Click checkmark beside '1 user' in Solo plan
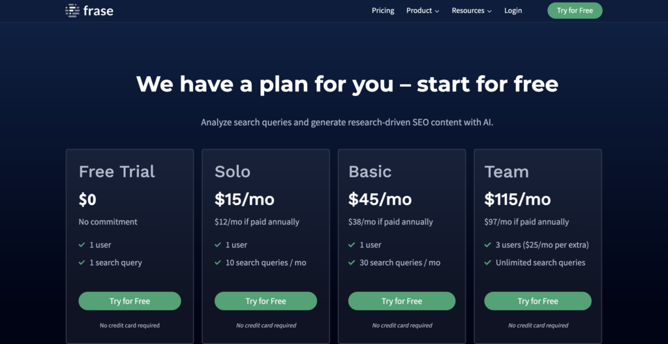668x344 pixels. click(218, 245)
